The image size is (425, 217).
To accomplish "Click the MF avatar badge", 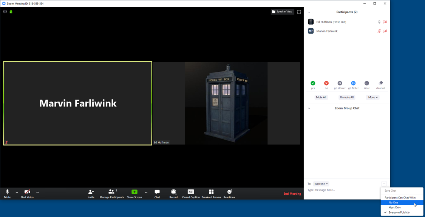I will [x=311, y=31].
